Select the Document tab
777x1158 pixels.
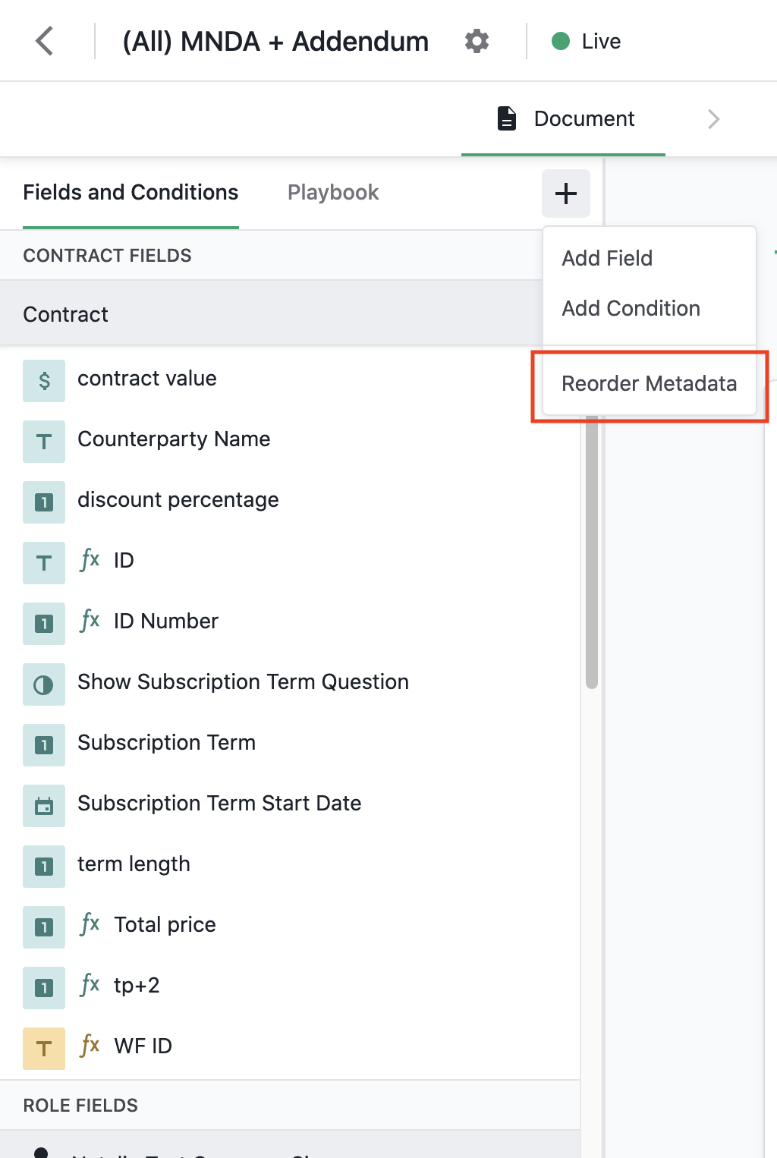tap(564, 119)
